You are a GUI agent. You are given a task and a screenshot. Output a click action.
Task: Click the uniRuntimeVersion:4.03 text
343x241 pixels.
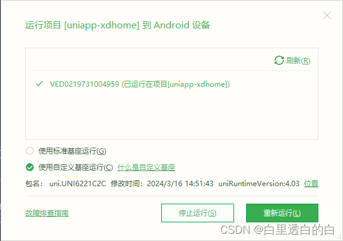point(259,183)
